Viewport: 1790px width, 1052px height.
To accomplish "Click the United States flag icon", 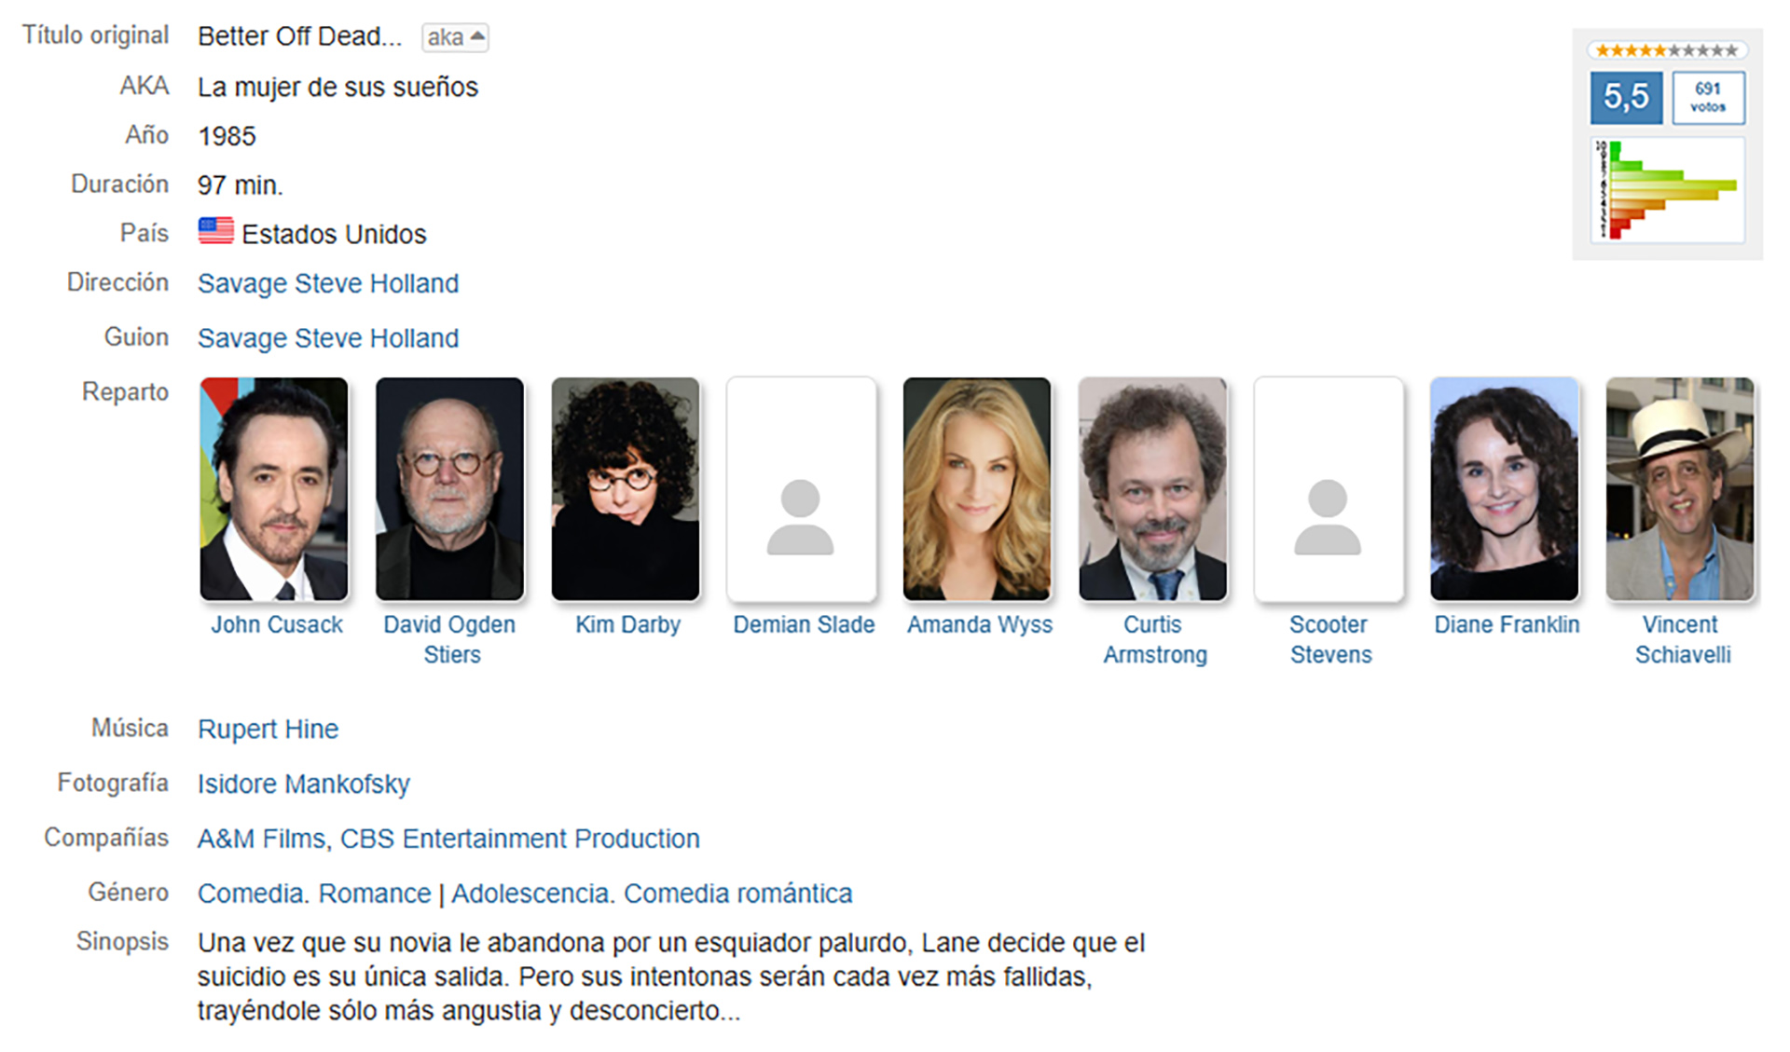I will click(x=215, y=231).
